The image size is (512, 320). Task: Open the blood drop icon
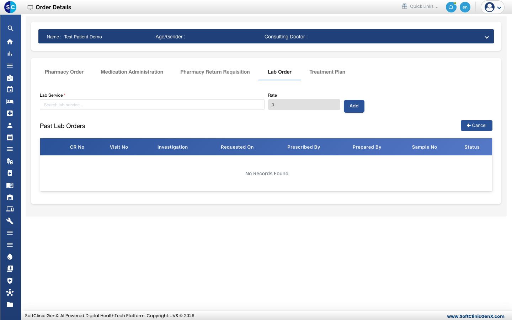pyautogui.click(x=10, y=257)
